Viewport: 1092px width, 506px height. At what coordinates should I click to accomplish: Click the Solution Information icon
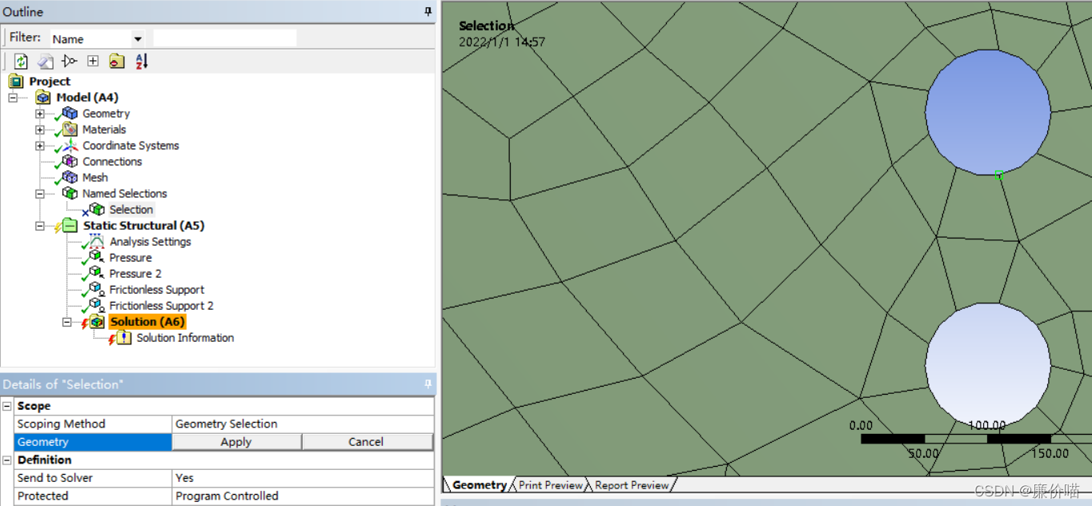[x=124, y=338]
